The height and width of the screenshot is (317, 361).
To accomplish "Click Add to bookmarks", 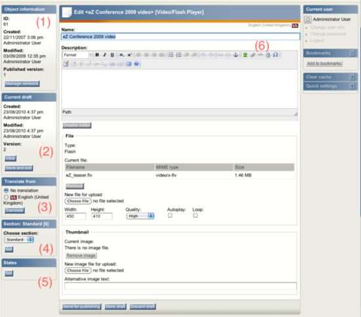I will coord(324,64).
